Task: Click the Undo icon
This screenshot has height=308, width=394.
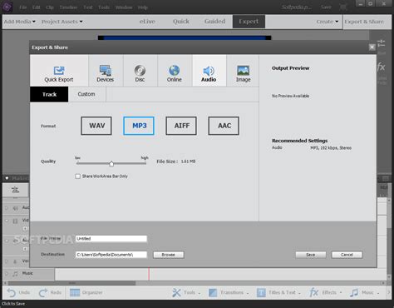Action: click(12, 292)
